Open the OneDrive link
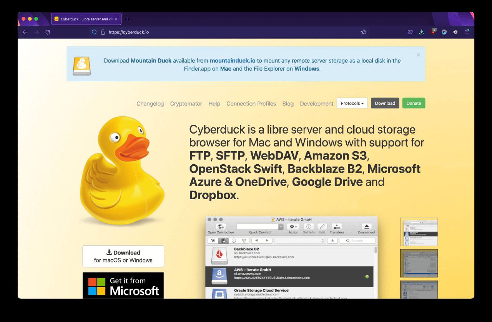The image size is (492, 322). [x=261, y=182]
